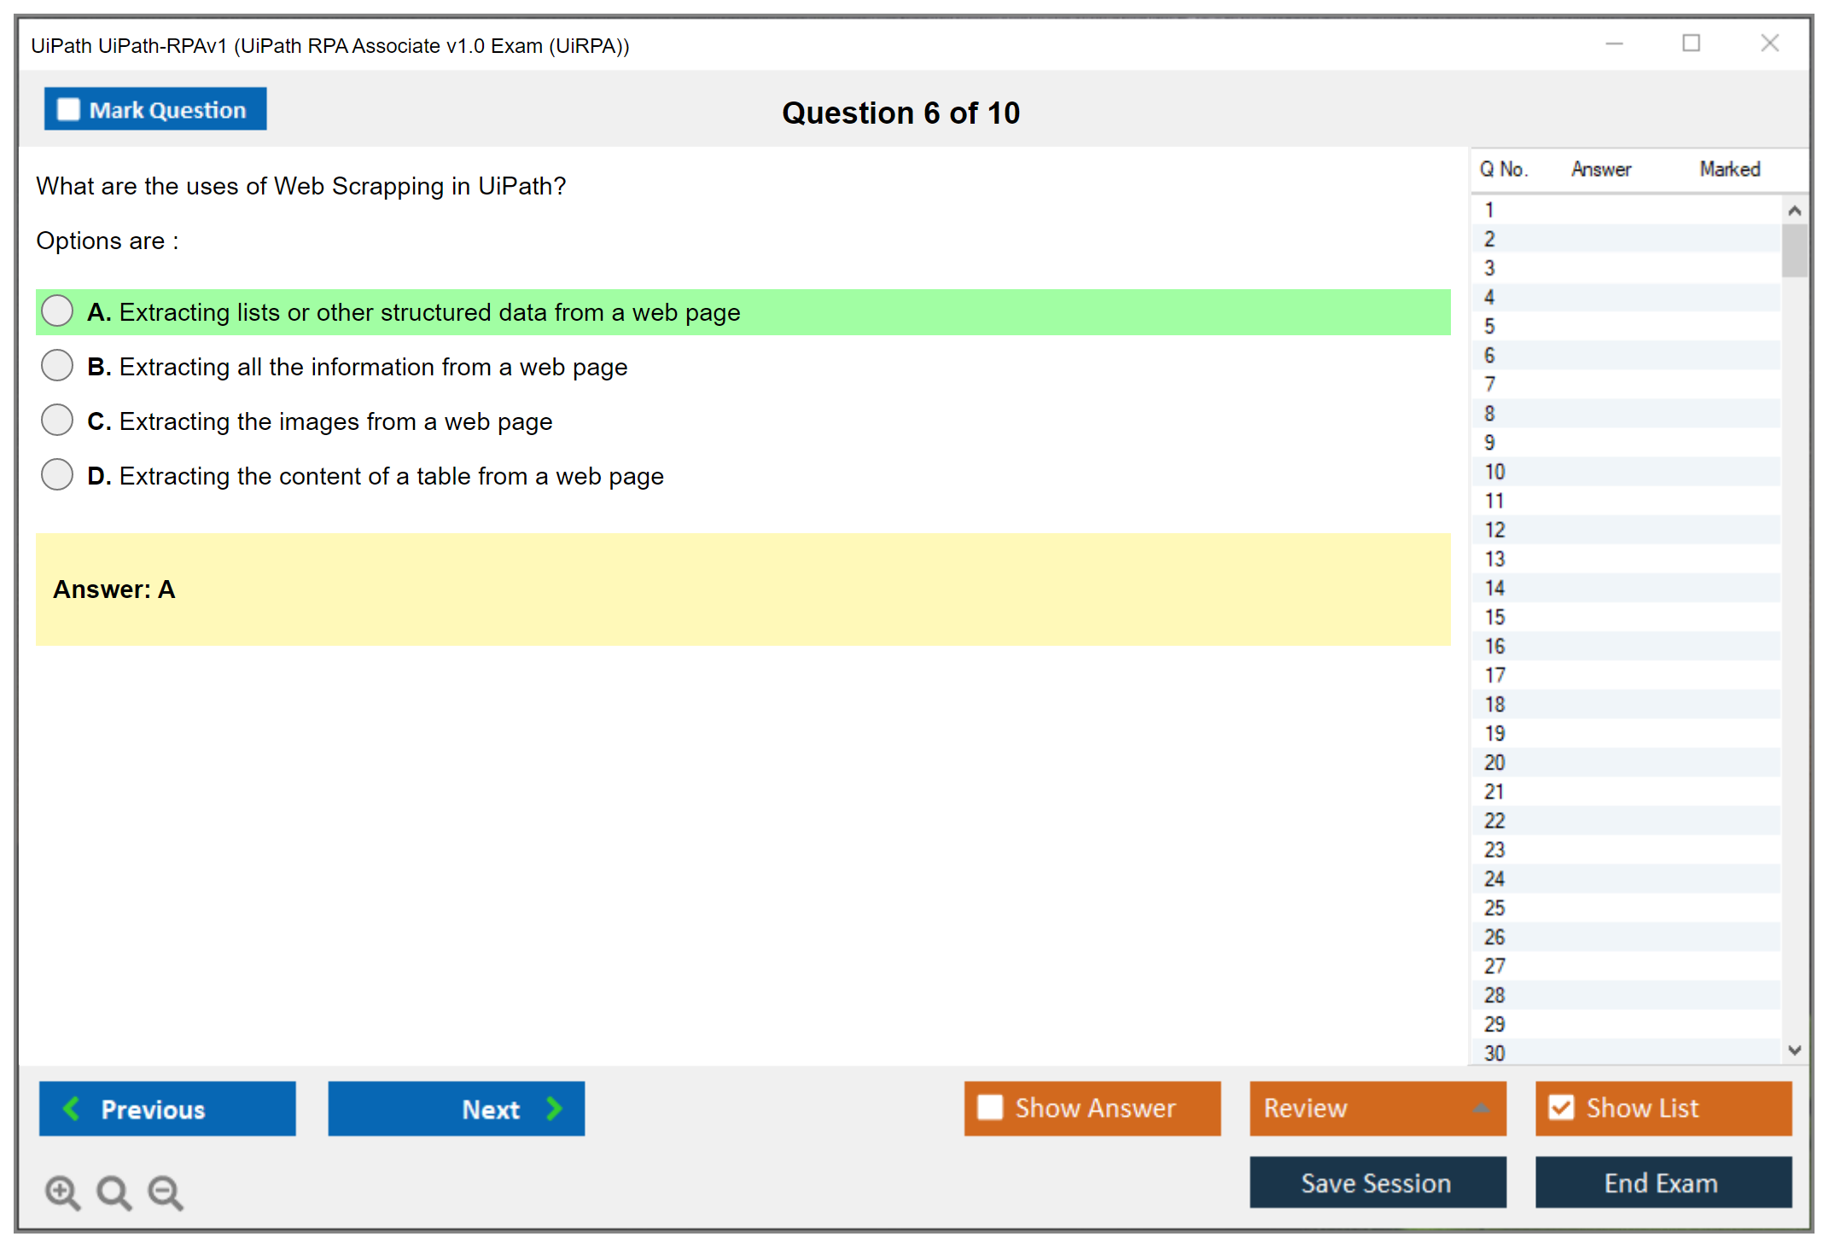Screen dimensions: 1835x1254
Task: Click the green left arrow on Previous
Action: coord(72,1108)
